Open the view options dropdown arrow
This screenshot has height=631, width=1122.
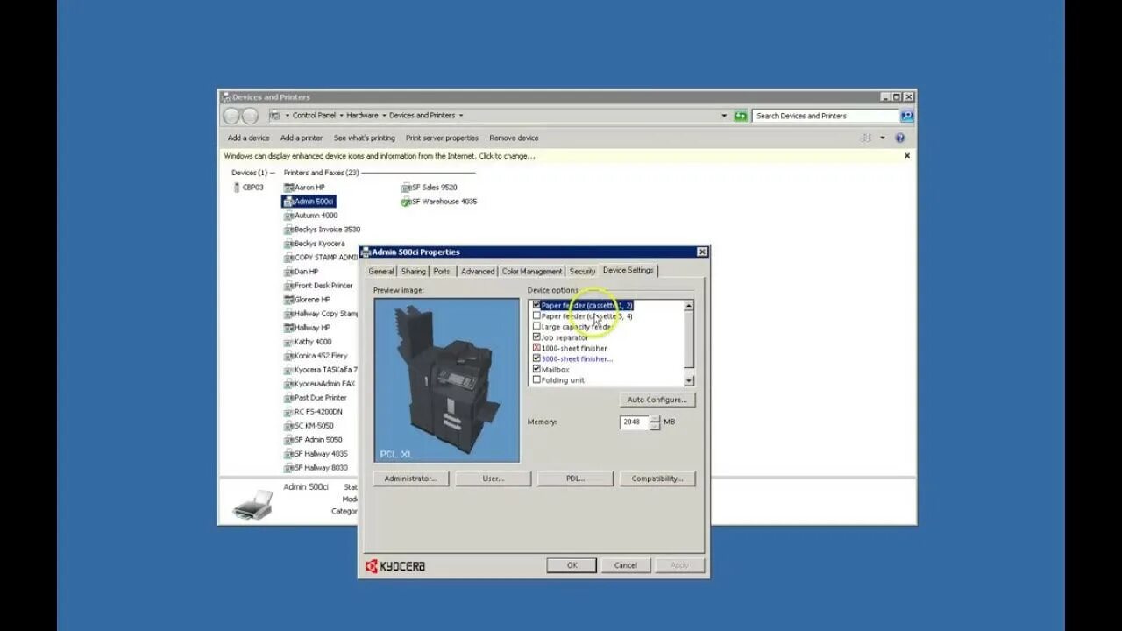pyautogui.click(x=882, y=138)
